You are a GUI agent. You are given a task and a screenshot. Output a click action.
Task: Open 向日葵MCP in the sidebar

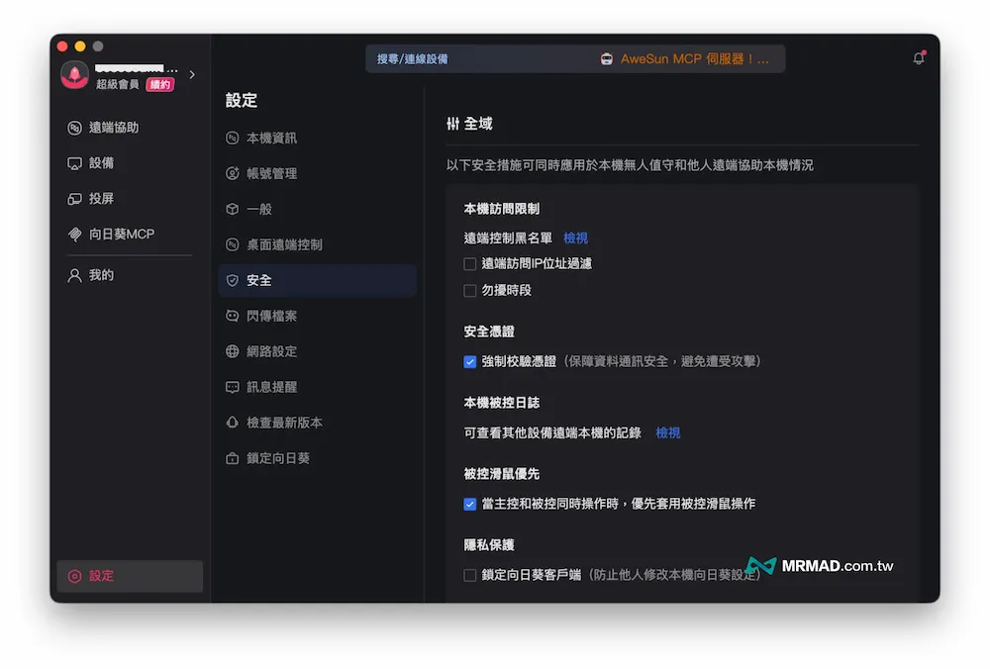[x=130, y=235]
